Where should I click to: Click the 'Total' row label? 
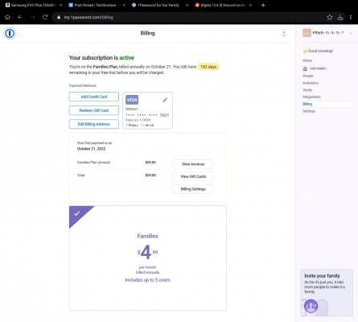tap(80, 175)
